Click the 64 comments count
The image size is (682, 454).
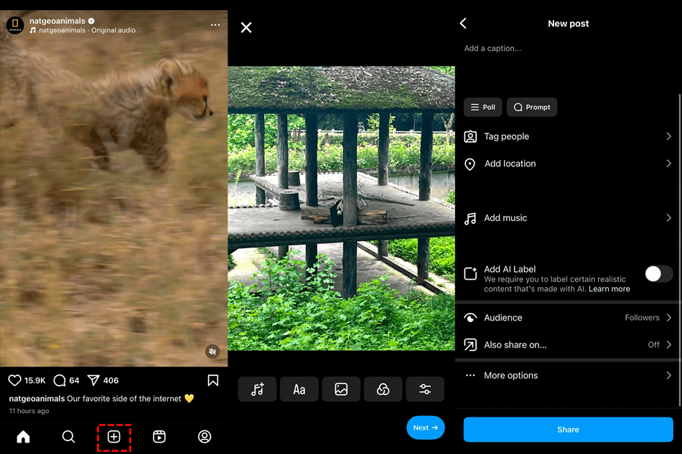point(75,381)
